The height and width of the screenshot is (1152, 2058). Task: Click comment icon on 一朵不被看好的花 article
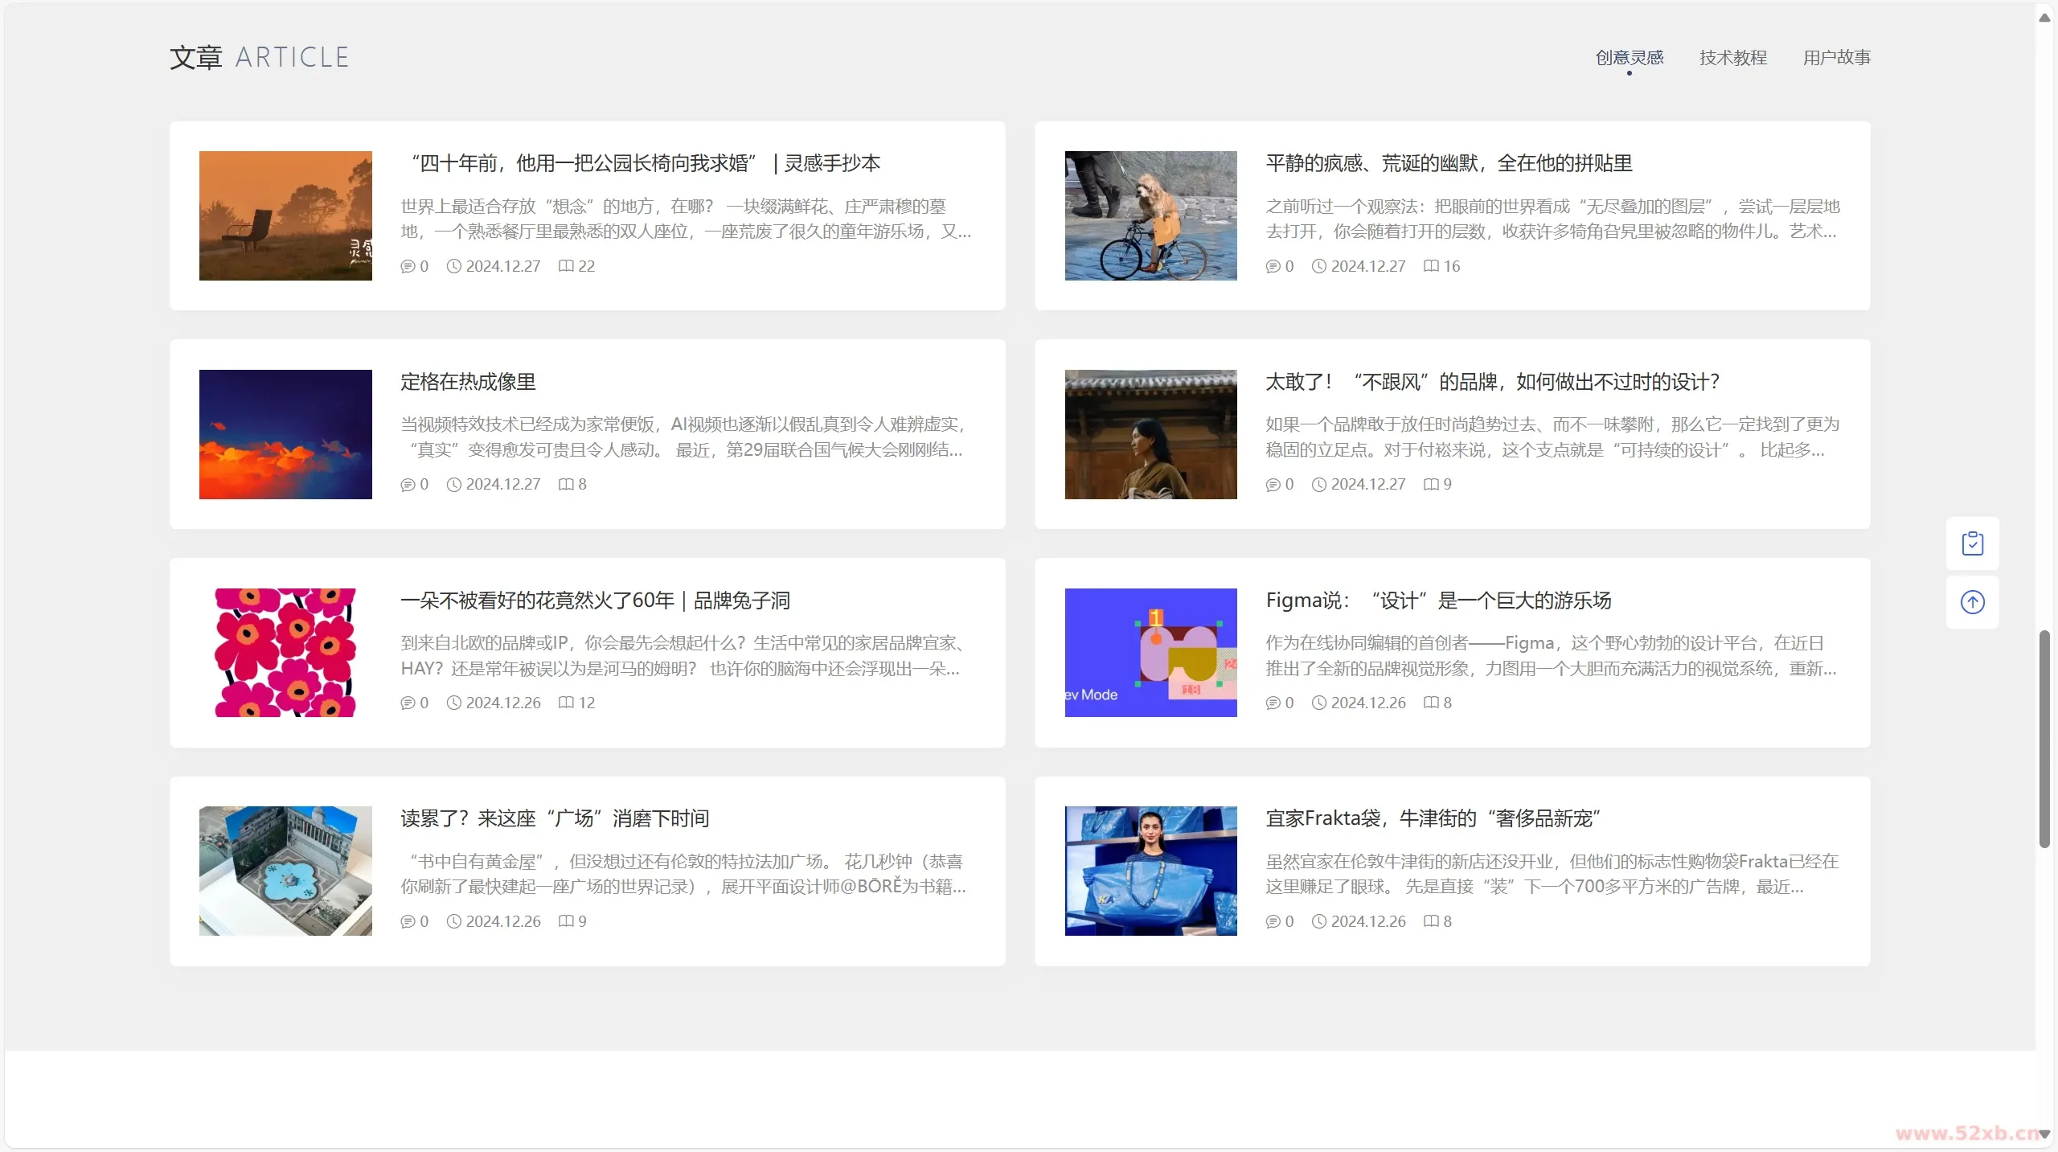click(408, 703)
